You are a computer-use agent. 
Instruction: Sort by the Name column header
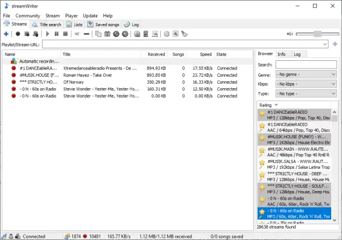(31, 54)
